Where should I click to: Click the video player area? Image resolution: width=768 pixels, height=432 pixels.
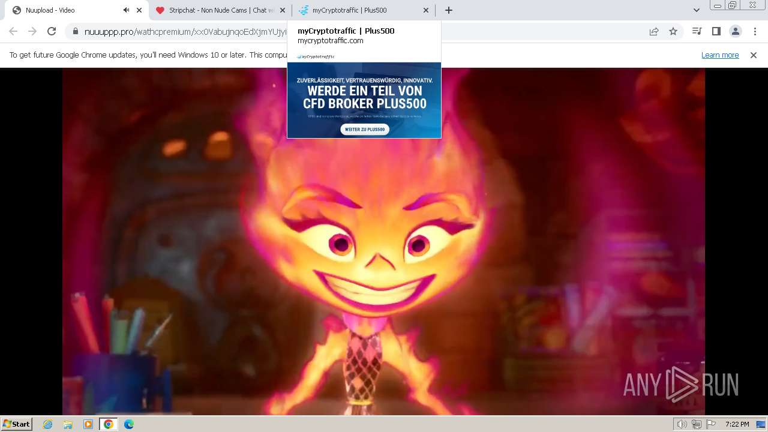coord(383,241)
